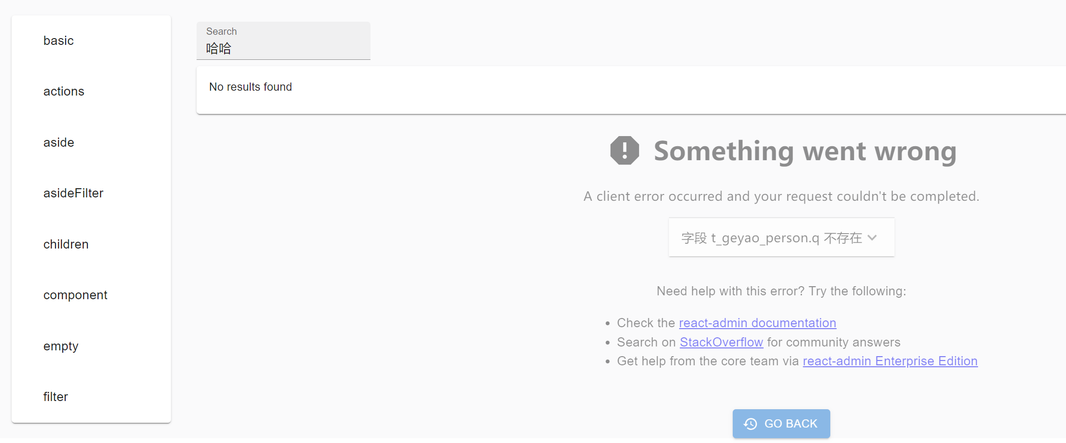Click the 'Something went wrong' heading
1066x443 pixels.
(x=805, y=151)
